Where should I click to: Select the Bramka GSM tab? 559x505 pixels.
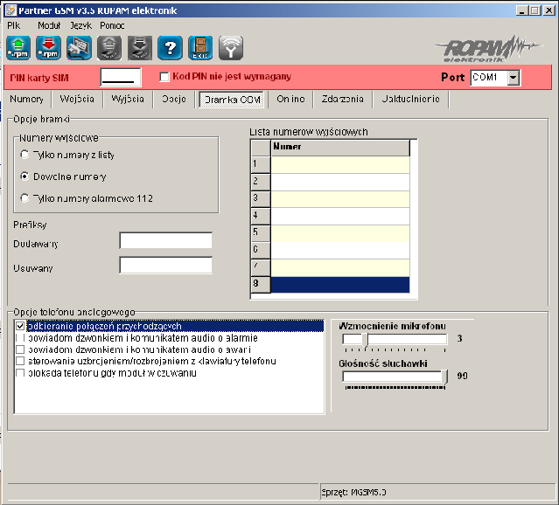pos(232,100)
